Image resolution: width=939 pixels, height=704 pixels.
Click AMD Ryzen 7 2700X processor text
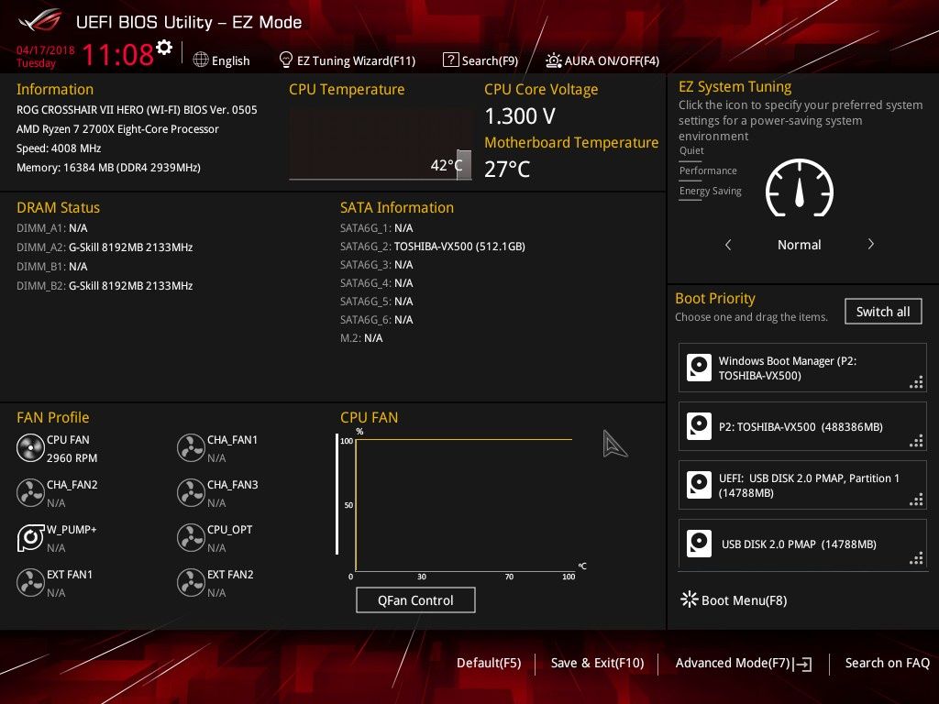coord(117,128)
